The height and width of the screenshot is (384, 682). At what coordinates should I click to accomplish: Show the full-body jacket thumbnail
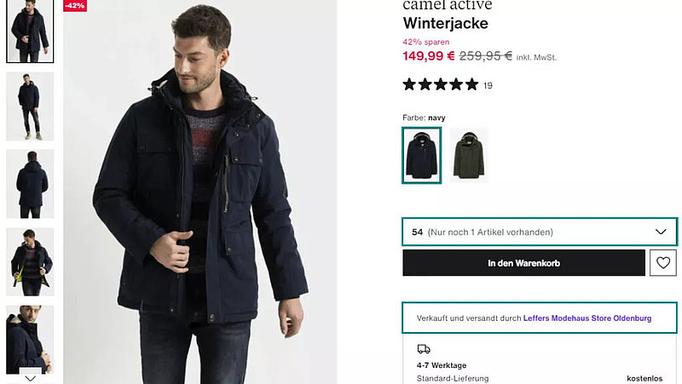click(30, 106)
